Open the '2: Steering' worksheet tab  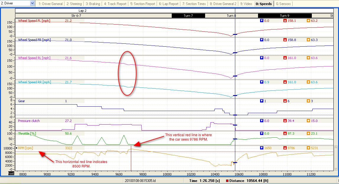click(x=74, y=4)
